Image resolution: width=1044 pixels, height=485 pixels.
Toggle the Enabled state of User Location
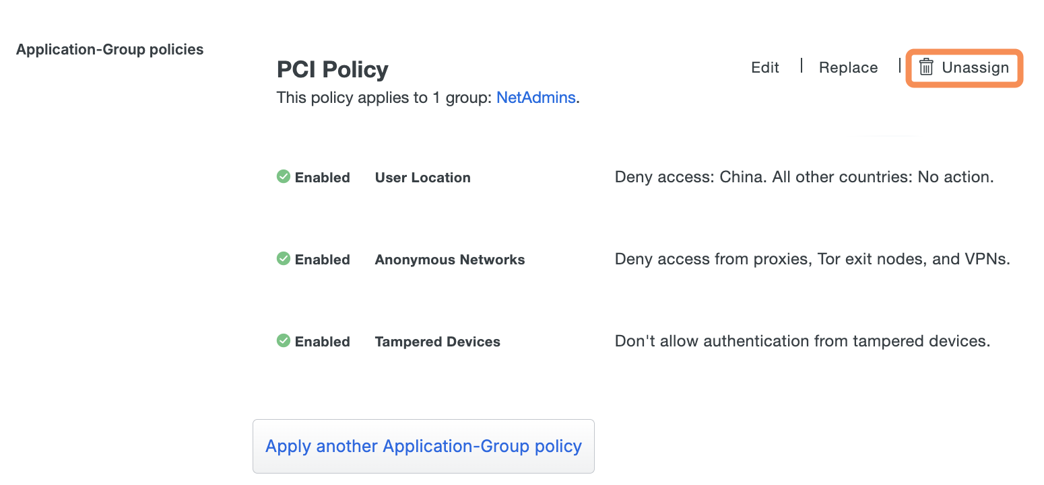click(322, 177)
